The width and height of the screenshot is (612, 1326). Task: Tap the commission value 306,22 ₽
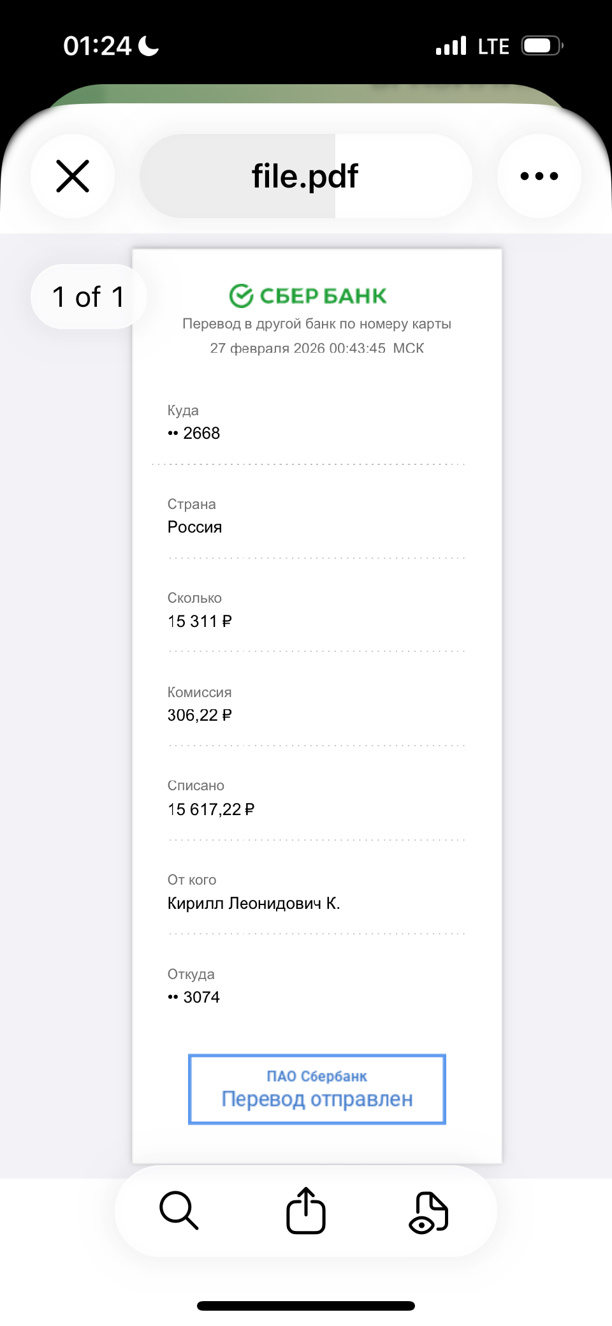(200, 715)
